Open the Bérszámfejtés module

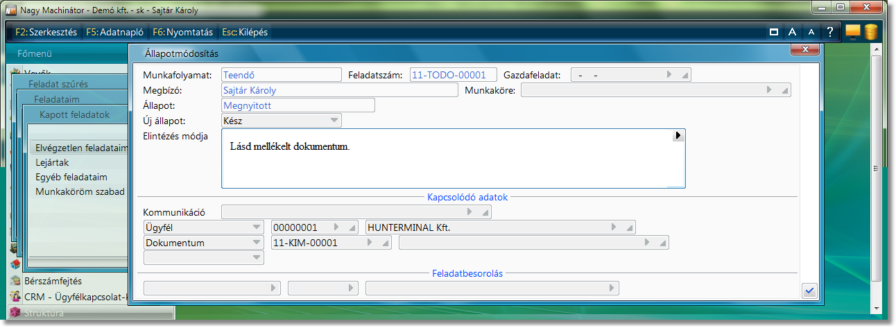click(x=53, y=282)
